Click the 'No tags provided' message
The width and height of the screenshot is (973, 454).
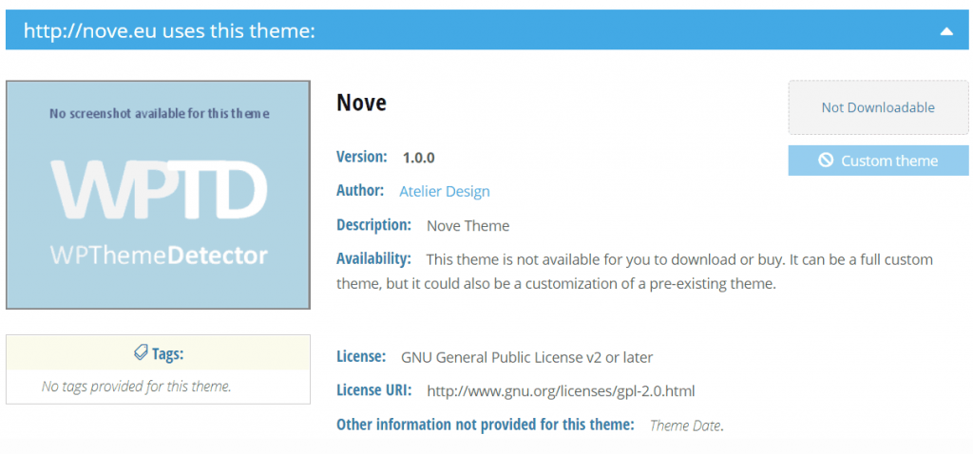coord(137,386)
